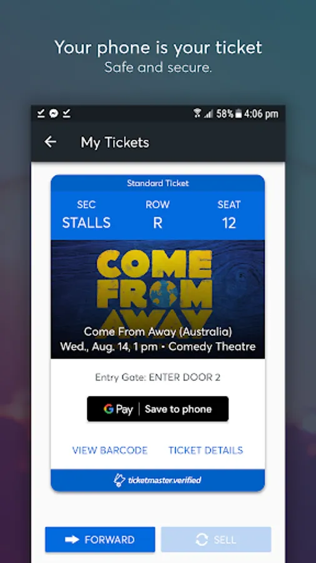Tap the Google Pay G logo
Image resolution: width=316 pixels, height=563 pixels.
pyautogui.click(x=109, y=409)
